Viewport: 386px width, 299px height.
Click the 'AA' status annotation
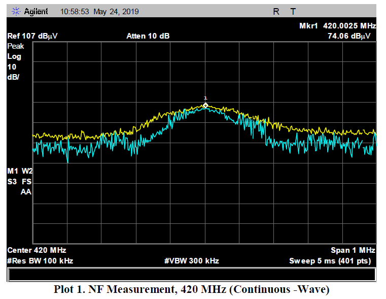tap(26, 192)
